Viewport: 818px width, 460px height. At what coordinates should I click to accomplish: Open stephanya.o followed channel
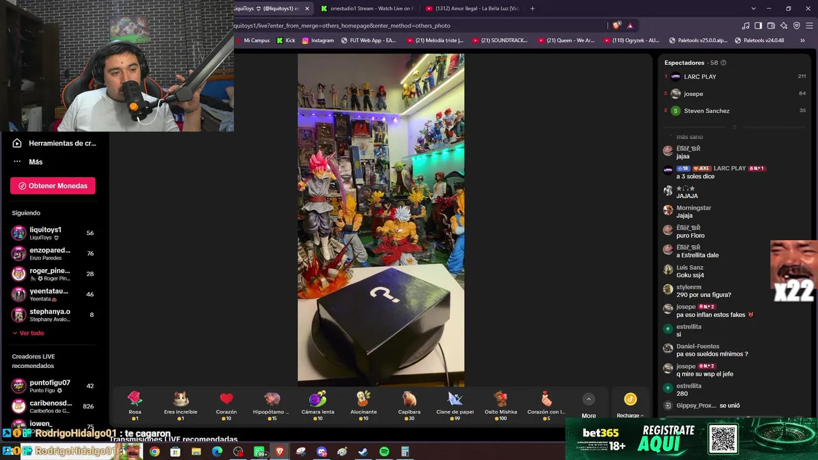click(53, 315)
